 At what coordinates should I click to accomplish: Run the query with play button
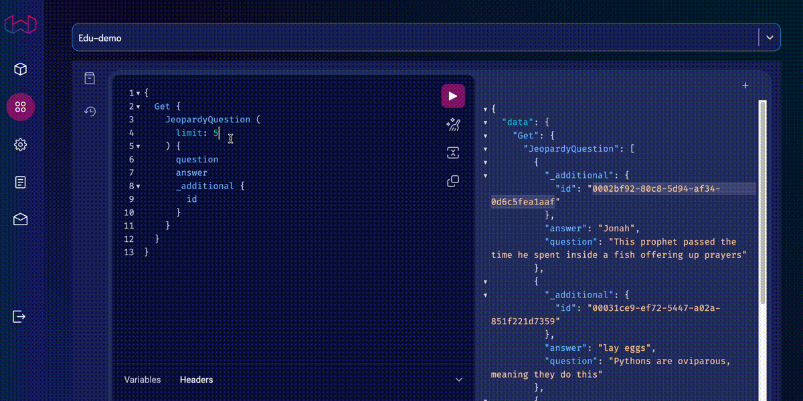tap(453, 96)
